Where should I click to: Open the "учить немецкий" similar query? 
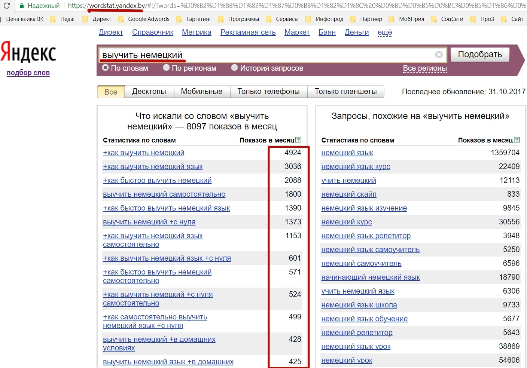349,180
